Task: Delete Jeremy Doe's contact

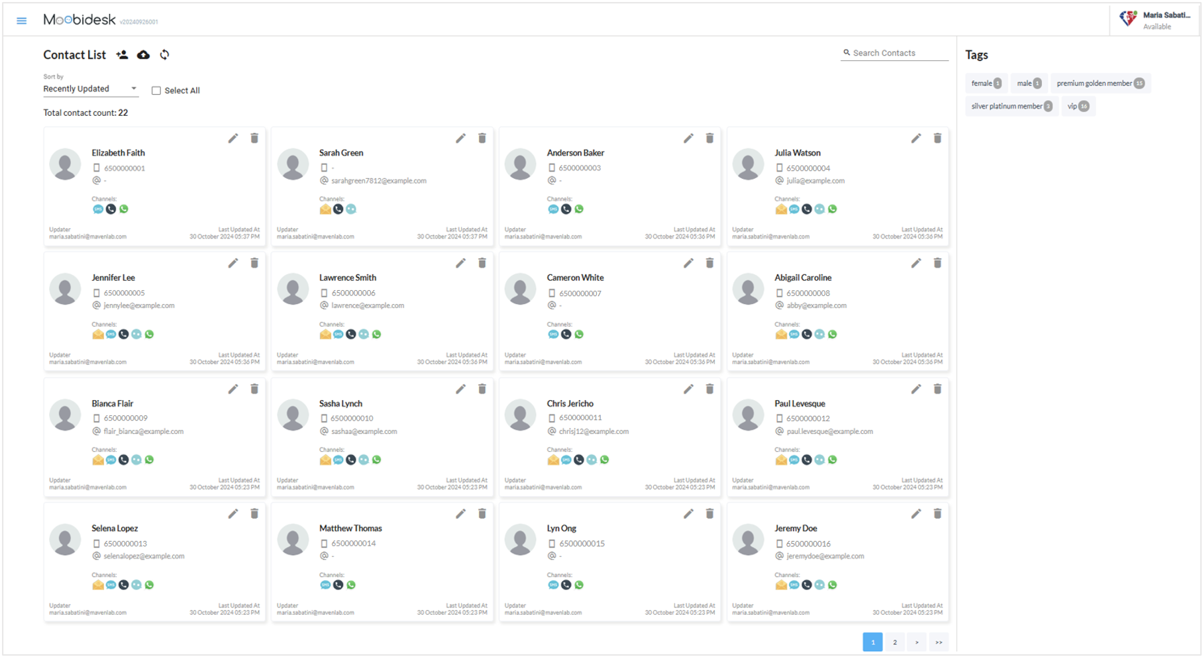Action: click(x=937, y=514)
